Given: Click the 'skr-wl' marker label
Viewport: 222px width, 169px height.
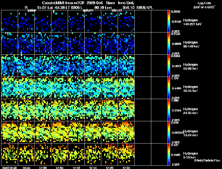Looking at the screenshot, I should click(x=117, y=10).
